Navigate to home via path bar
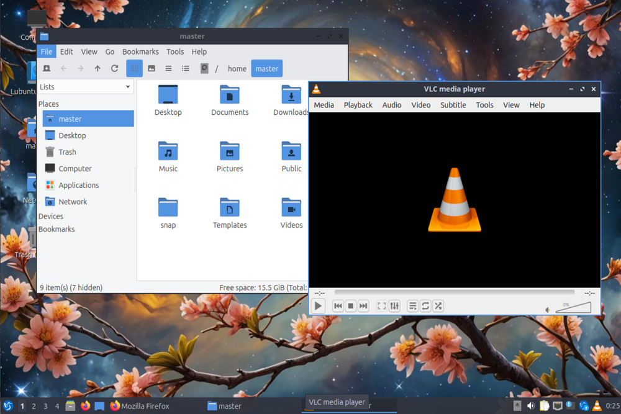The width and height of the screenshot is (621, 414). 237,68
